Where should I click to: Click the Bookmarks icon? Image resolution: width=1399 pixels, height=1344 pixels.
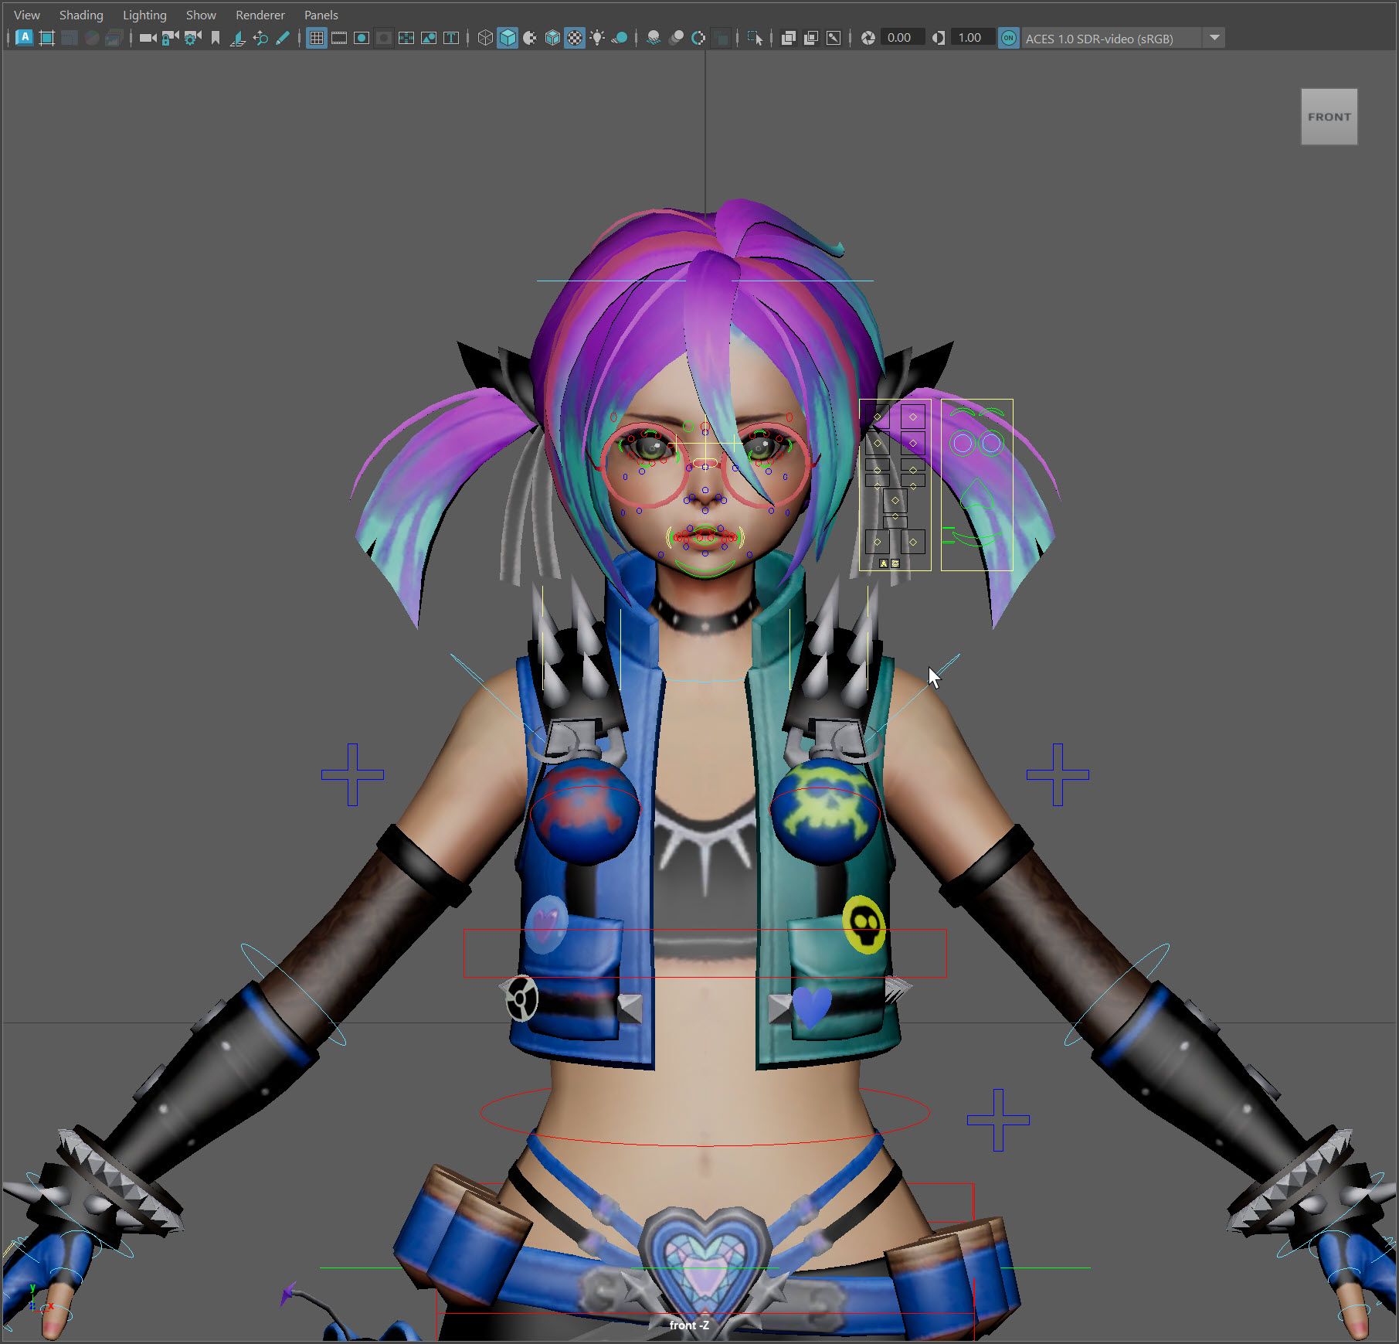pyautogui.click(x=216, y=38)
